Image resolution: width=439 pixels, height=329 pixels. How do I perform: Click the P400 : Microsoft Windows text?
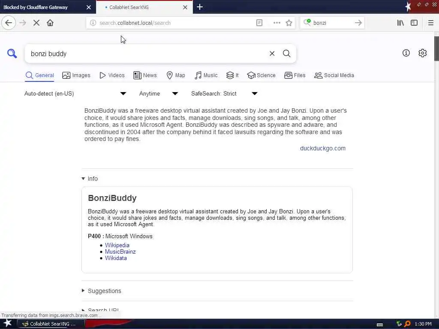pyautogui.click(x=120, y=236)
